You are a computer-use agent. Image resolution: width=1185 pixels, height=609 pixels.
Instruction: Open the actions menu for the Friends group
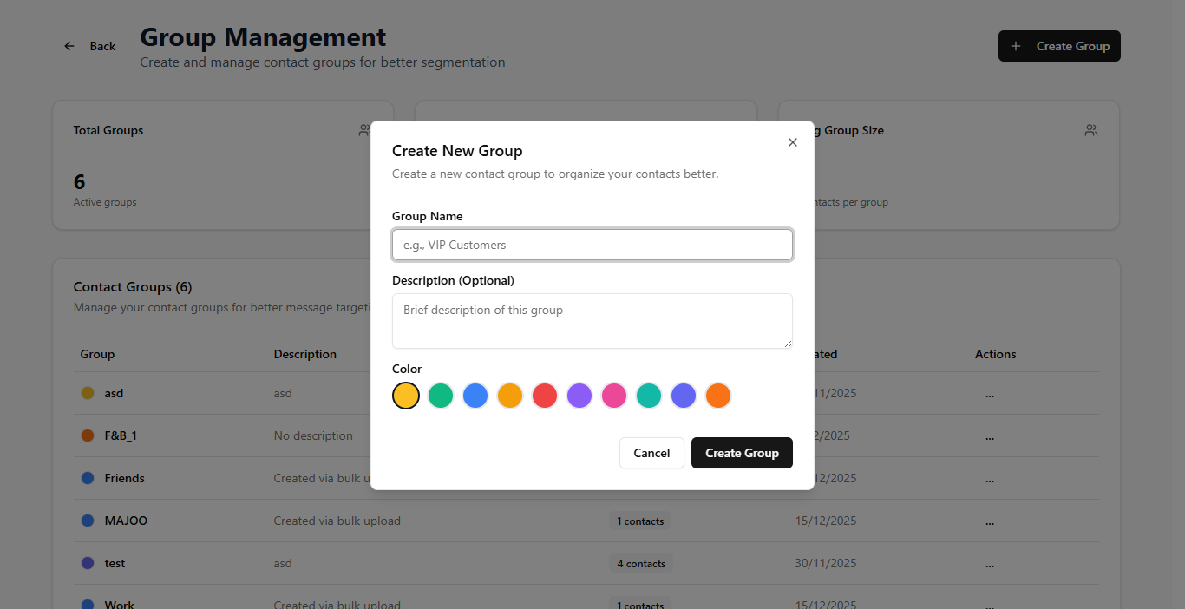point(990,478)
